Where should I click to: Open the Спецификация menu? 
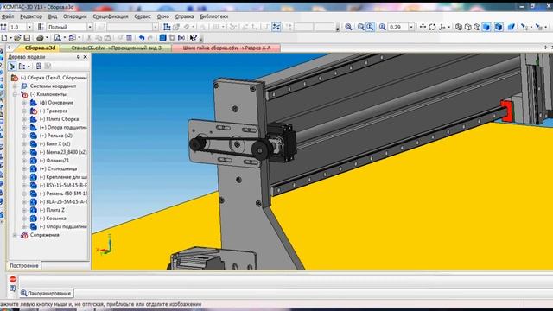click(111, 16)
